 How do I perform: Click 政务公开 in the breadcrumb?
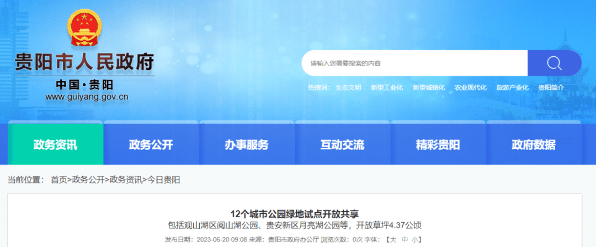(x=88, y=180)
